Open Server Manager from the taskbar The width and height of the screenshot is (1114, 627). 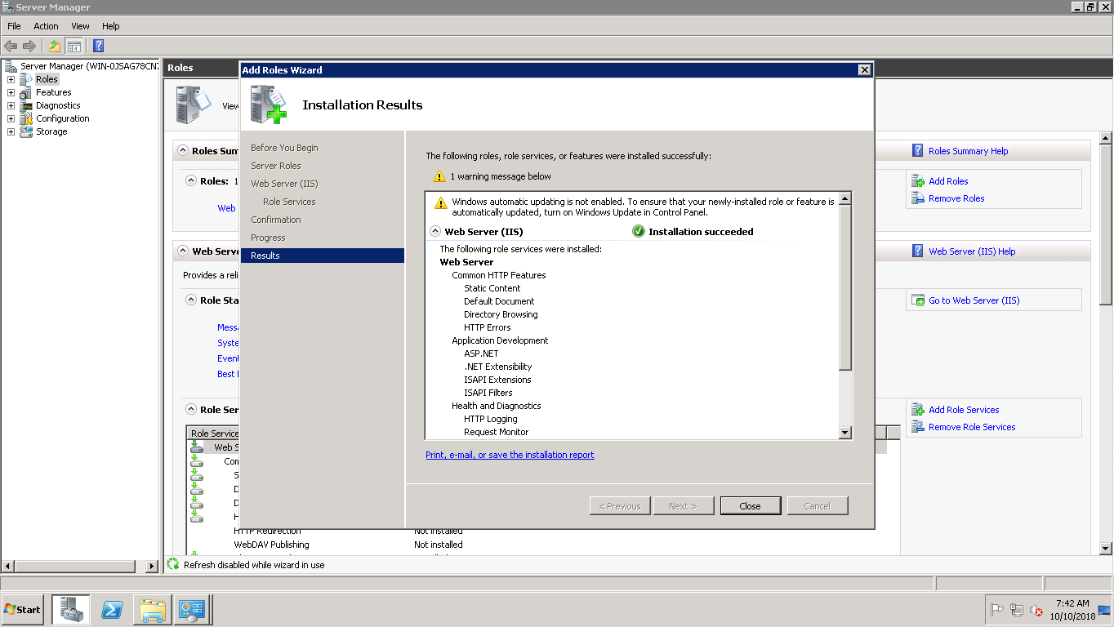tap(71, 609)
